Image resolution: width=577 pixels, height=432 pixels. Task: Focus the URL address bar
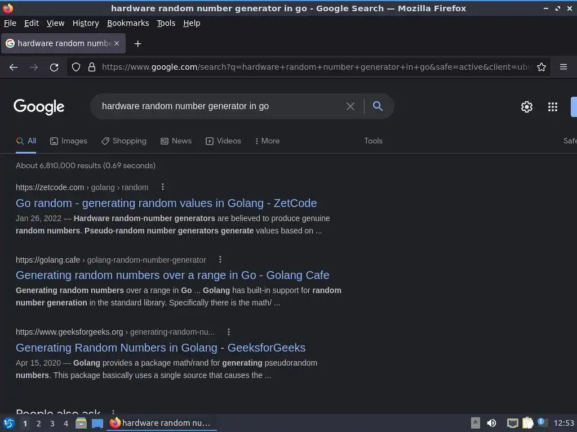point(317,67)
